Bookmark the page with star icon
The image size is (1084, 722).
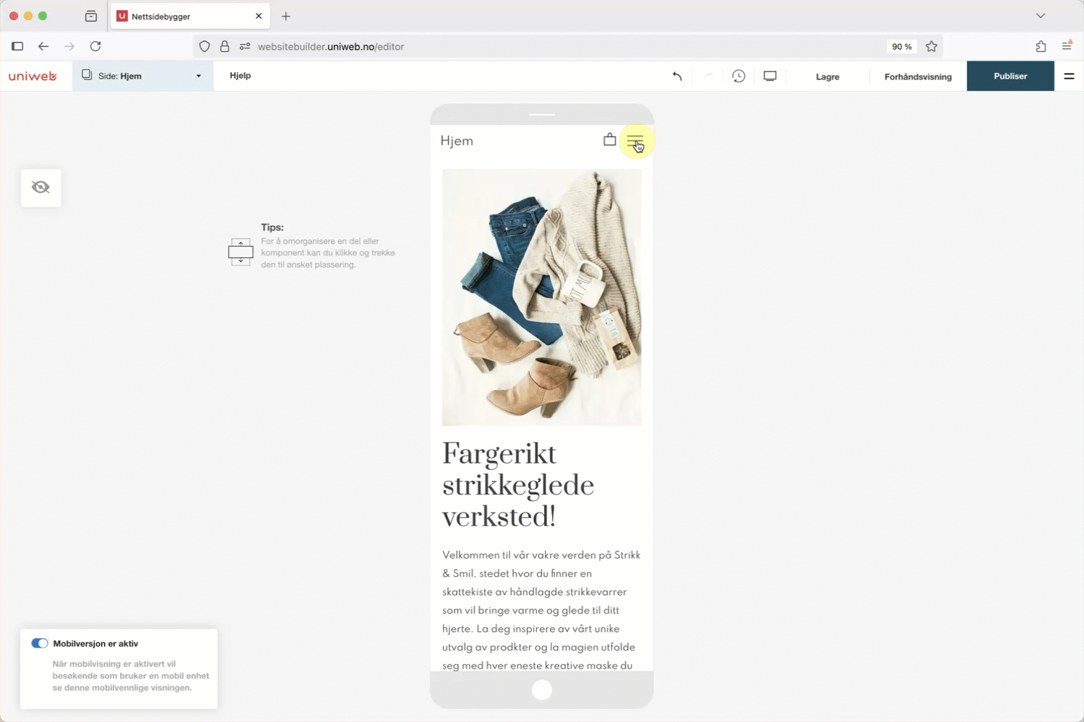932,46
